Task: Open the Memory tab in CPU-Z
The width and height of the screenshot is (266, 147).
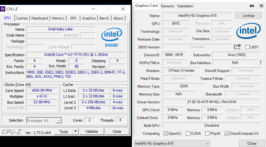Action: pos(58,18)
